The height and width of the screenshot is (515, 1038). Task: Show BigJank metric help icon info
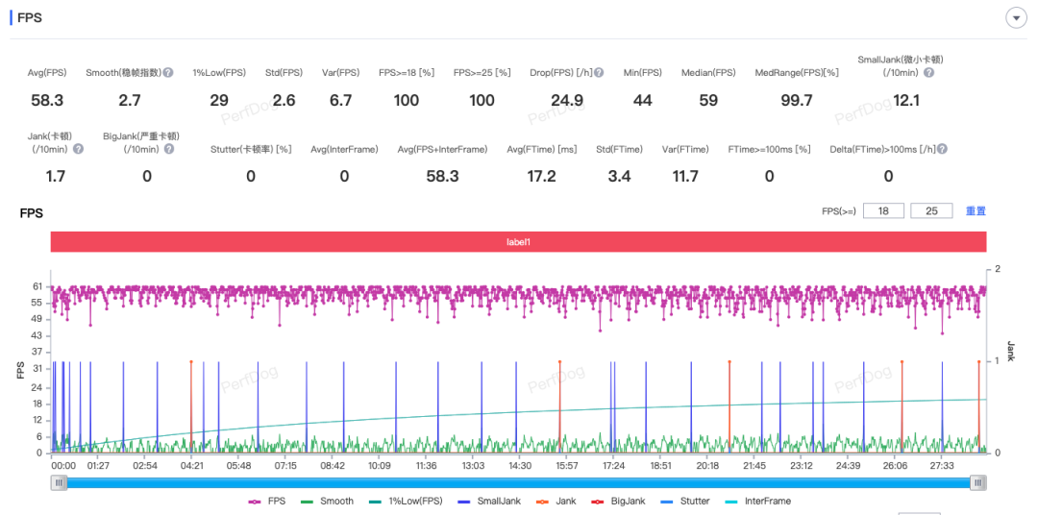(x=169, y=149)
